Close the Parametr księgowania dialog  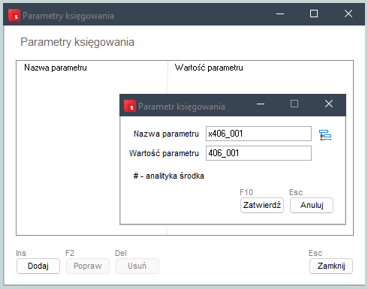[x=329, y=104]
